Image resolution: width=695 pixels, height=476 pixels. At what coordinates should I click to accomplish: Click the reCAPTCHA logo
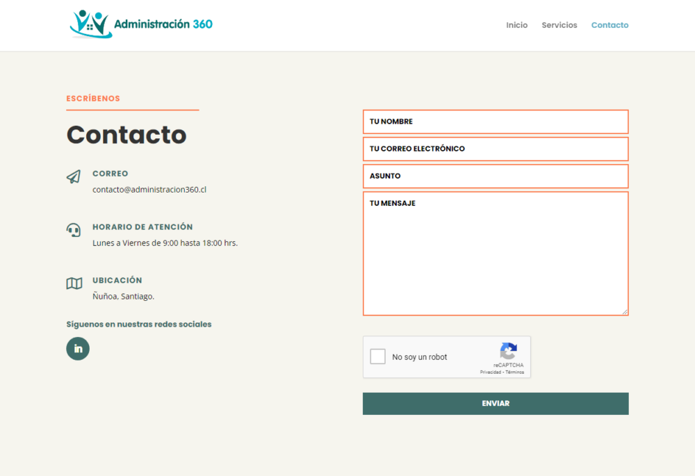click(509, 351)
